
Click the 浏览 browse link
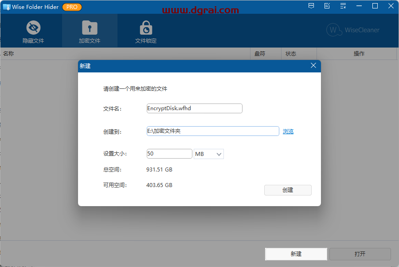288,132
